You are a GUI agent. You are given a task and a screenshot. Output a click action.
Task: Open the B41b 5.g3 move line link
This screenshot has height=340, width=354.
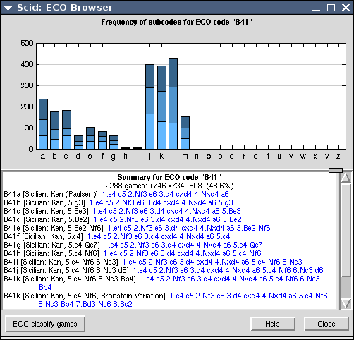click(161, 202)
